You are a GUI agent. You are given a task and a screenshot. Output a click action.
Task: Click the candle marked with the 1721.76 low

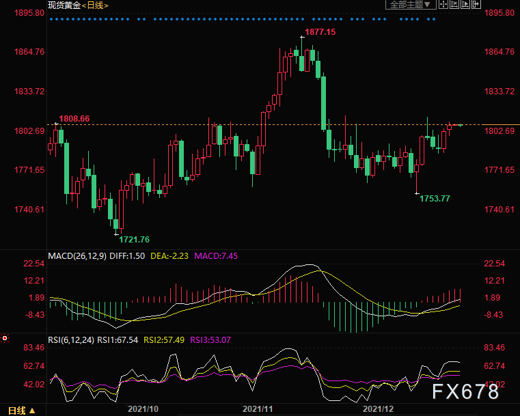[116, 219]
